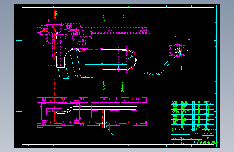The image size is (234, 152).
Task: Select part callout number 12
Action: pos(67,78)
